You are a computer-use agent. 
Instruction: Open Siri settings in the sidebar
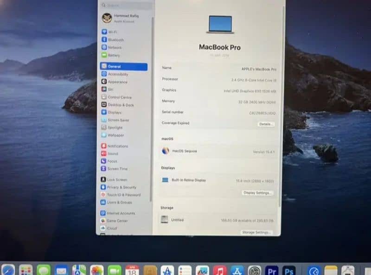108,89
